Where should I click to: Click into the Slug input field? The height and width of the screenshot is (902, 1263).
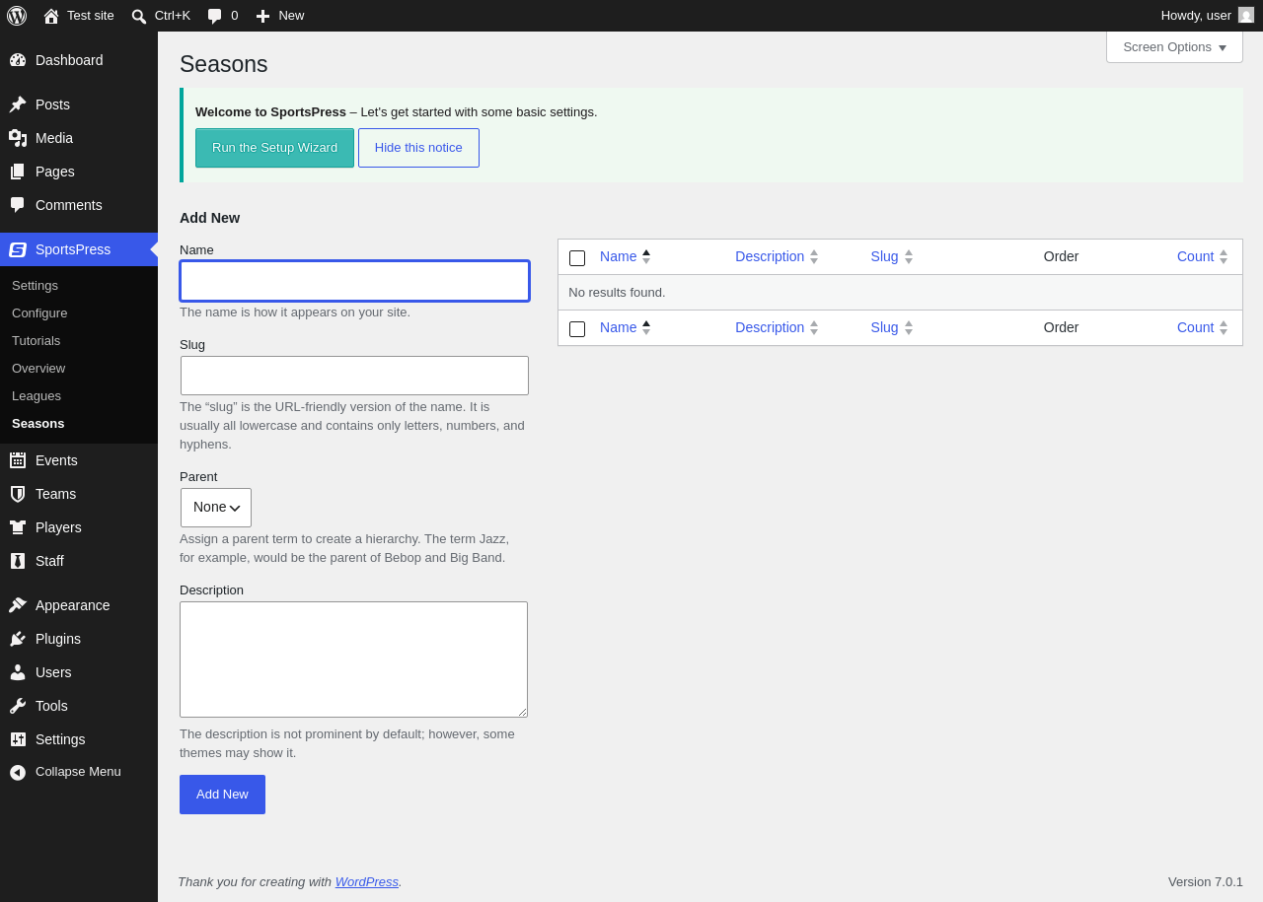(x=354, y=376)
